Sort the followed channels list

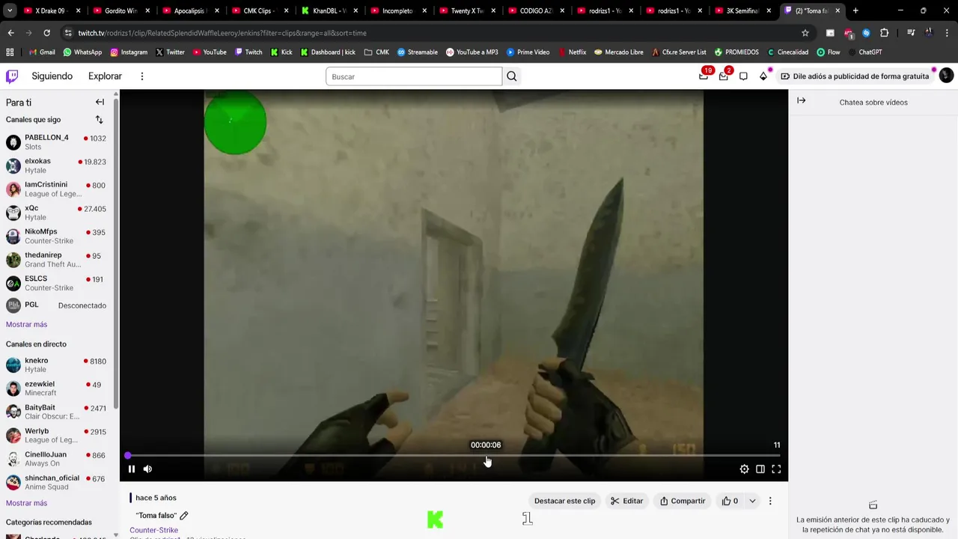99,120
